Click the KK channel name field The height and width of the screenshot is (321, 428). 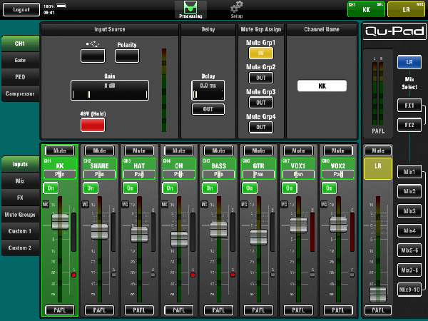pos(322,86)
